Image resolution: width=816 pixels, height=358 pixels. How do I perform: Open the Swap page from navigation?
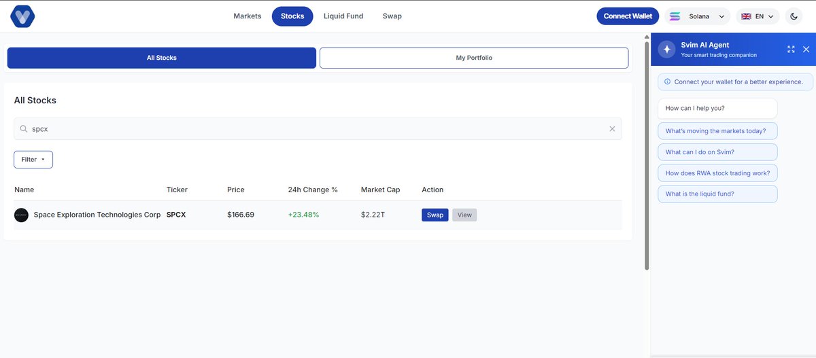[x=392, y=16]
